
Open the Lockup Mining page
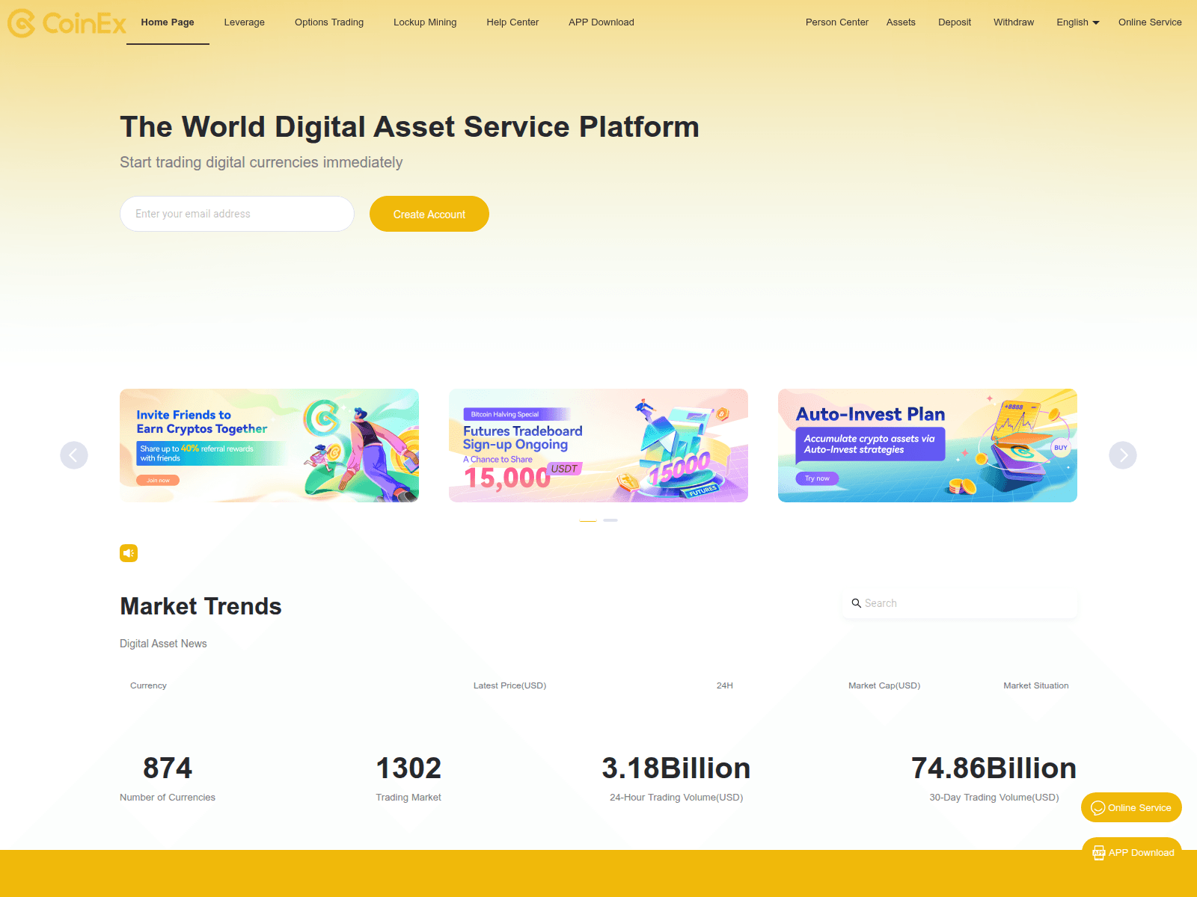click(x=424, y=22)
